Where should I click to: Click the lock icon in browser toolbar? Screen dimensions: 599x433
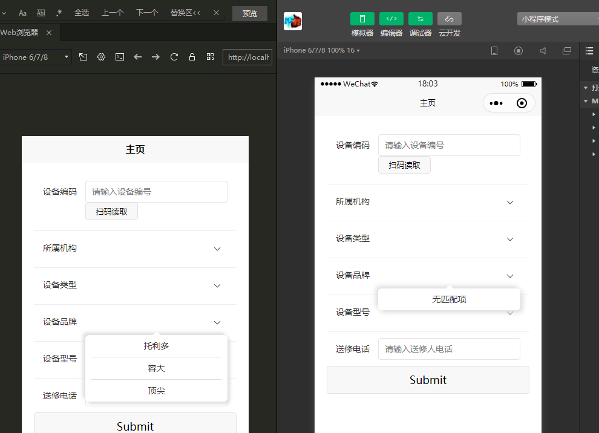(x=192, y=57)
